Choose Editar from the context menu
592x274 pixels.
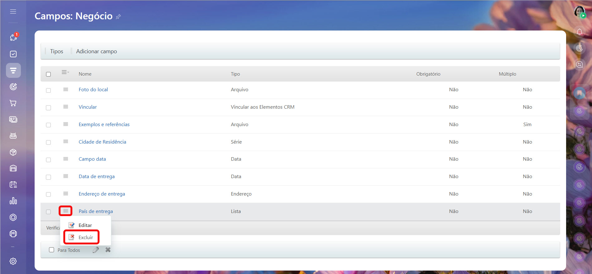(85, 225)
